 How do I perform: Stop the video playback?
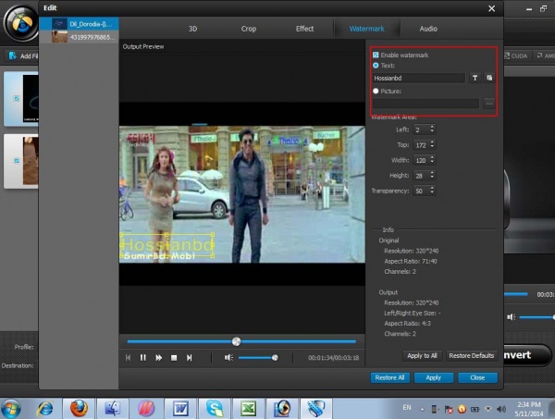coord(174,357)
